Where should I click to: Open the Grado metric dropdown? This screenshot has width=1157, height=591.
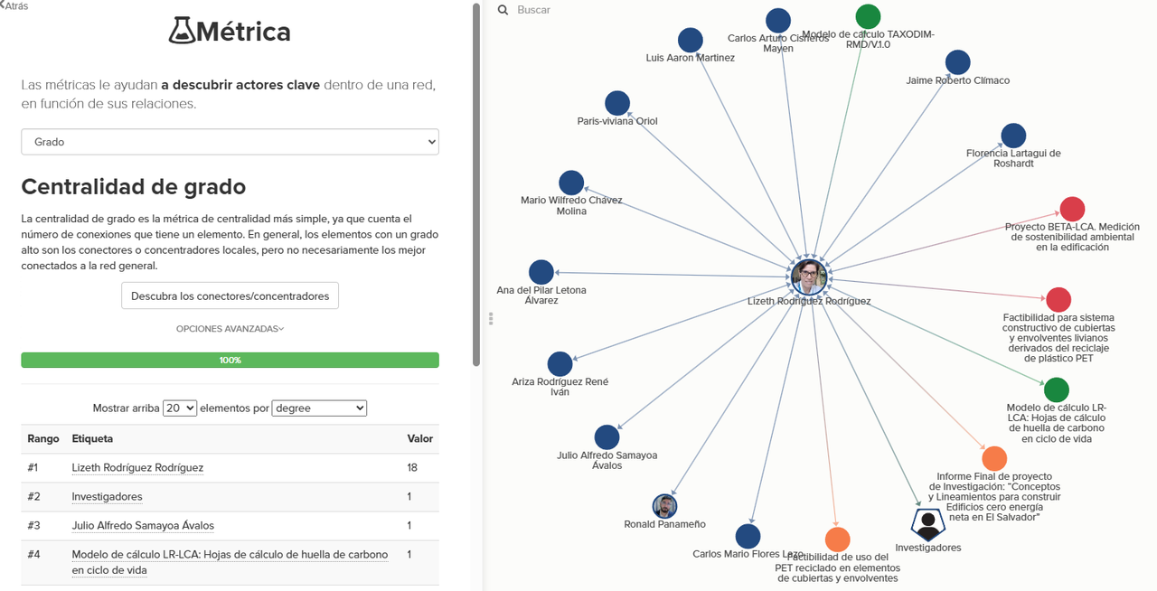click(x=230, y=142)
